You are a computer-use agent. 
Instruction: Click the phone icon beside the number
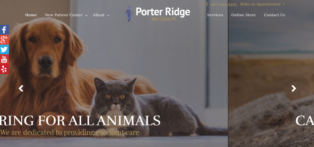click(x=207, y=4)
